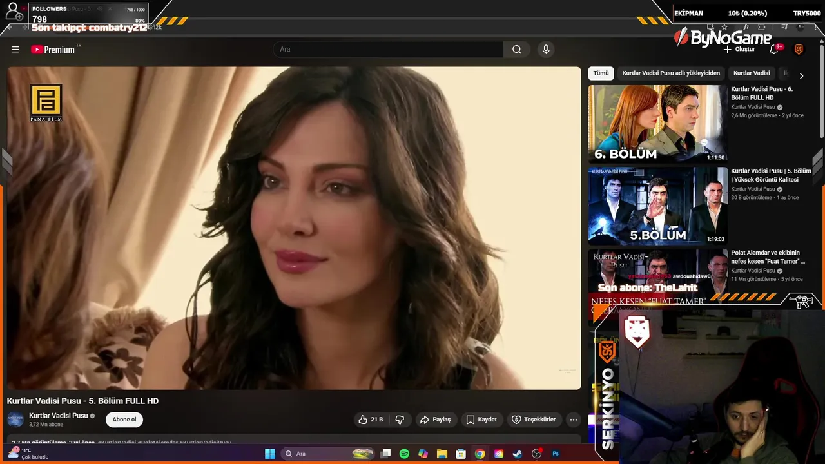The image size is (825, 464).
Task: Open Steam from the taskbar
Action: pyautogui.click(x=517, y=454)
